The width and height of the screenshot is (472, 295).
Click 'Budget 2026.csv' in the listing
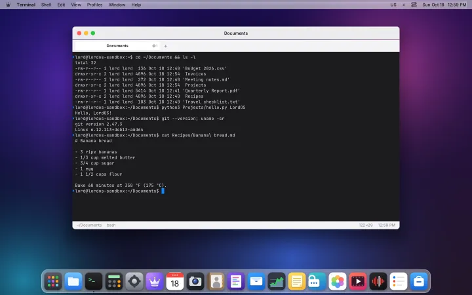pos(206,68)
